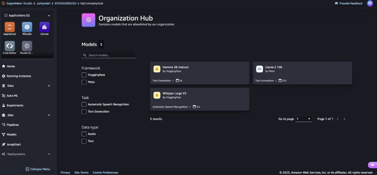Click the calendar icon on Gemma card
This screenshot has height=175, width=377.
[177, 81]
